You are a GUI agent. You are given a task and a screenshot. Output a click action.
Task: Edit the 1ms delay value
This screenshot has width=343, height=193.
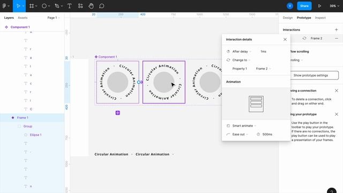(x=263, y=51)
